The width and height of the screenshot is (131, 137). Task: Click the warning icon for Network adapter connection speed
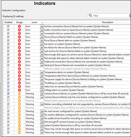(19, 108)
